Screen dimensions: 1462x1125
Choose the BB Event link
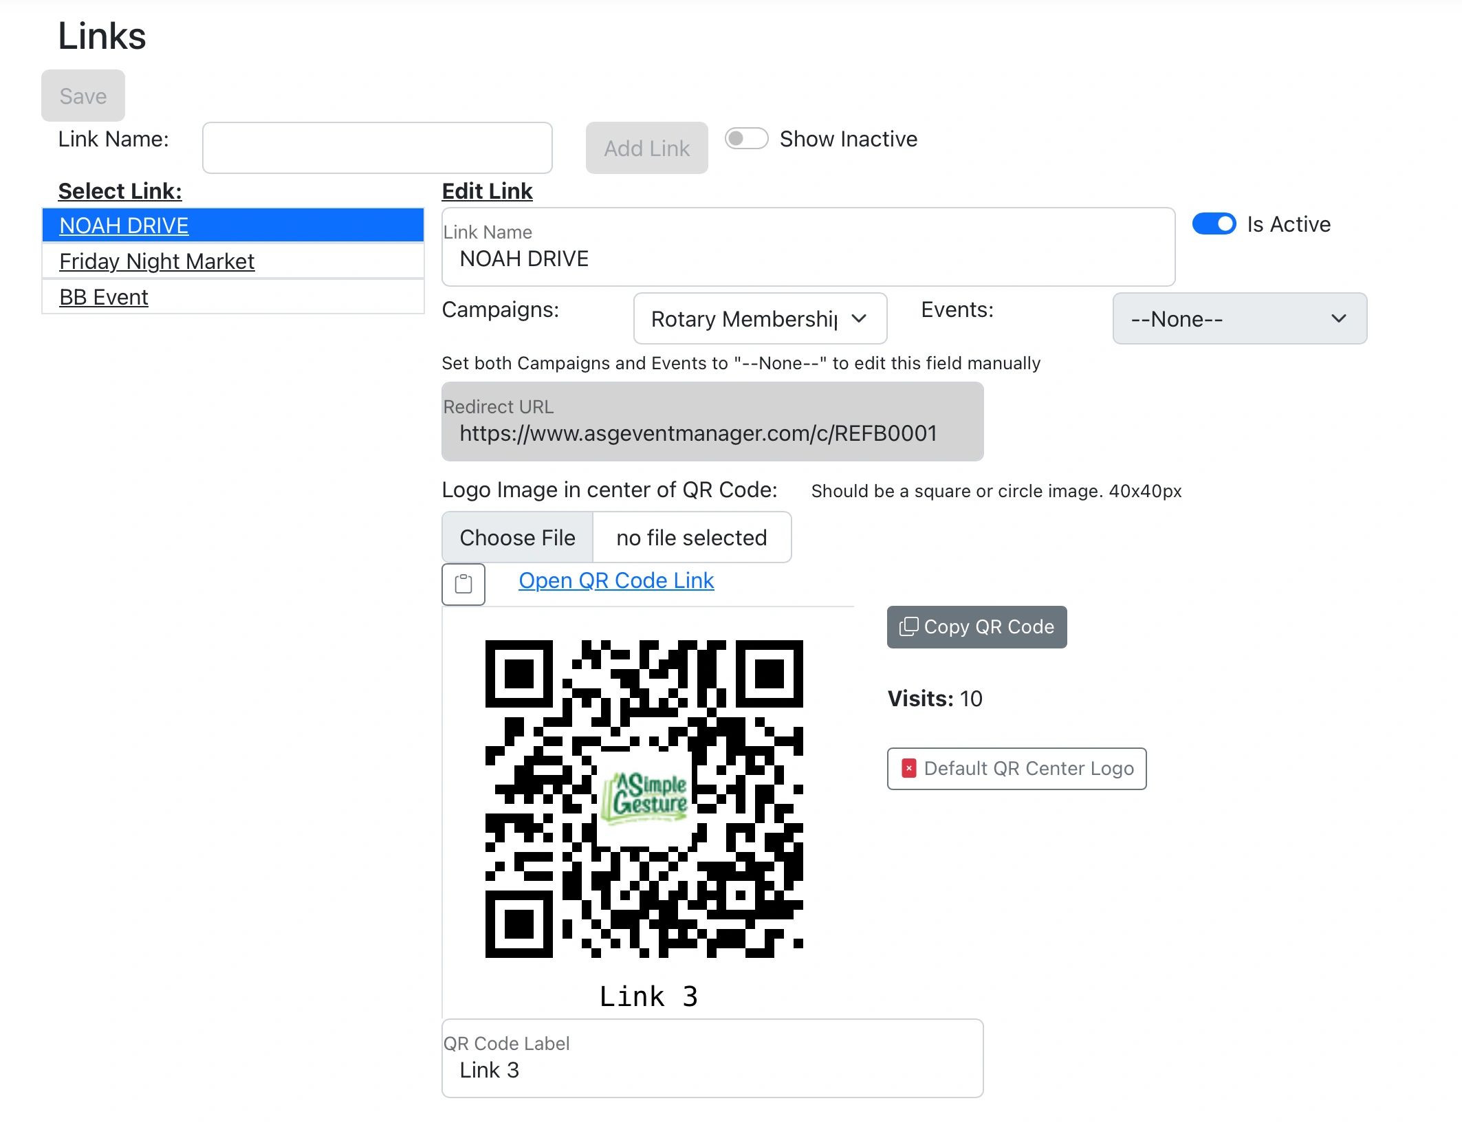point(104,297)
